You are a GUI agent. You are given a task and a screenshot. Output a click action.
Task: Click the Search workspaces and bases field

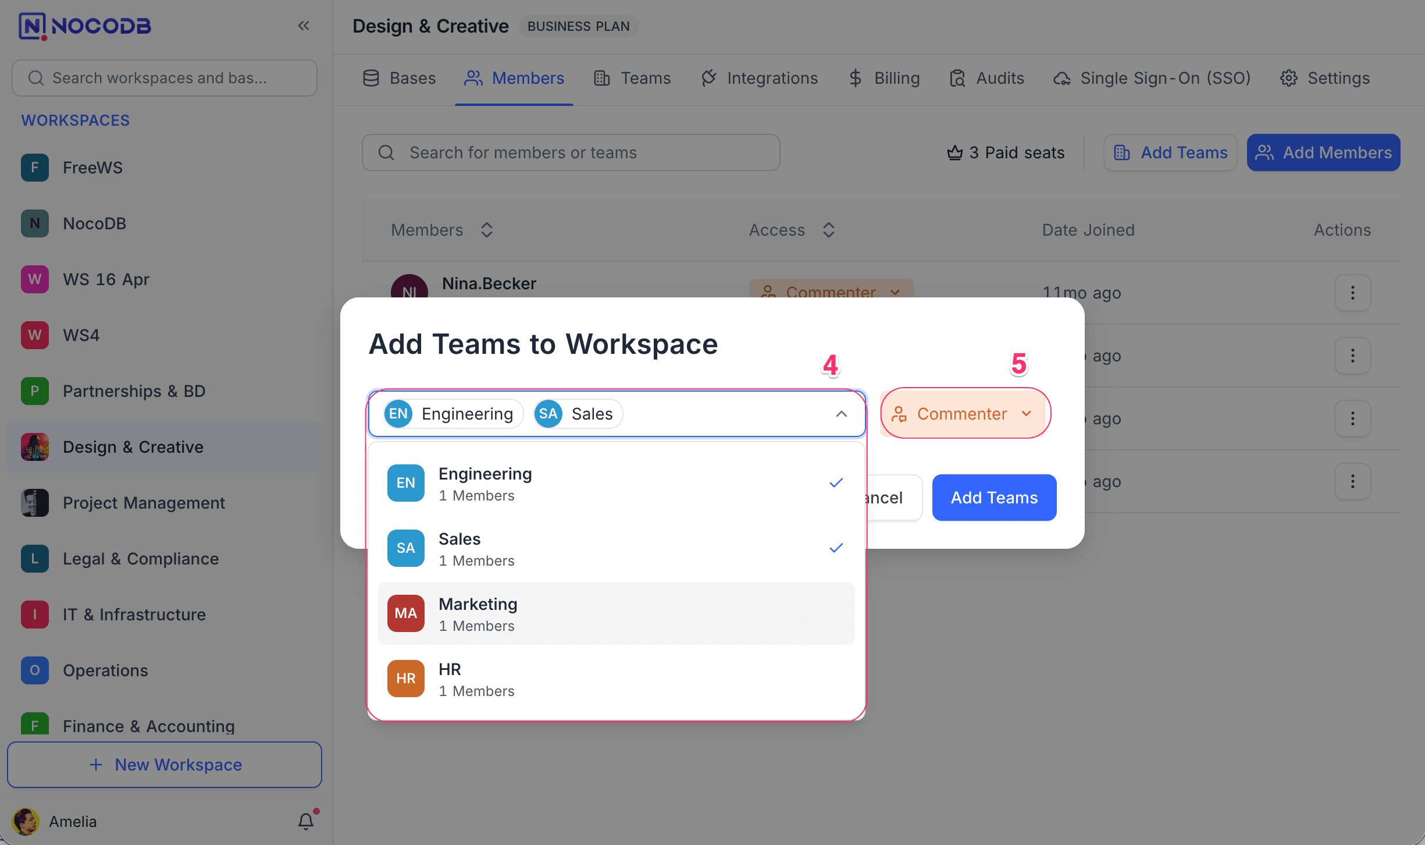coord(165,78)
